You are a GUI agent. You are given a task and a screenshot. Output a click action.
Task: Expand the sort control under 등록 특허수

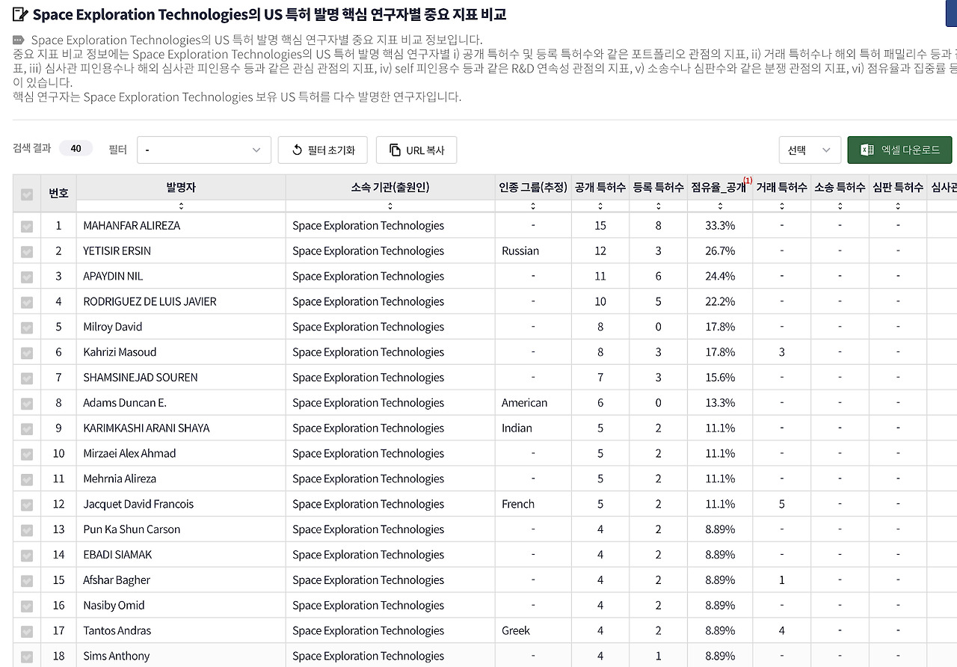658,205
